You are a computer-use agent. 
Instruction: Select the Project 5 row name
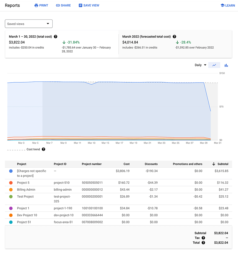[23, 183]
